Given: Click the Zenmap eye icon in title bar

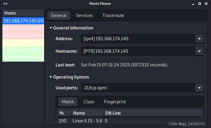Looking at the screenshot, I should click(5, 4).
